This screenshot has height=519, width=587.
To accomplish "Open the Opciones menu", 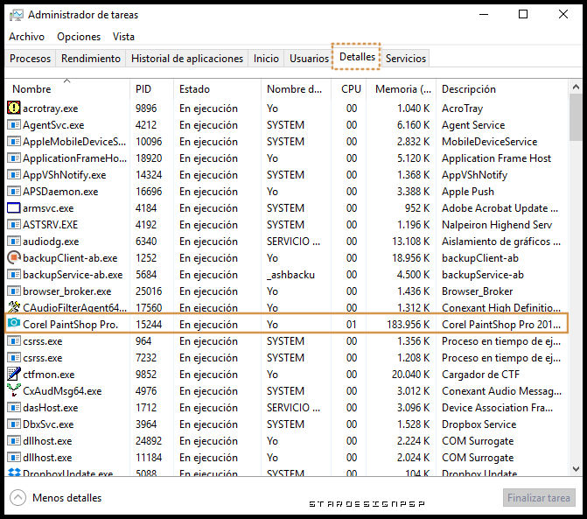I will point(79,37).
